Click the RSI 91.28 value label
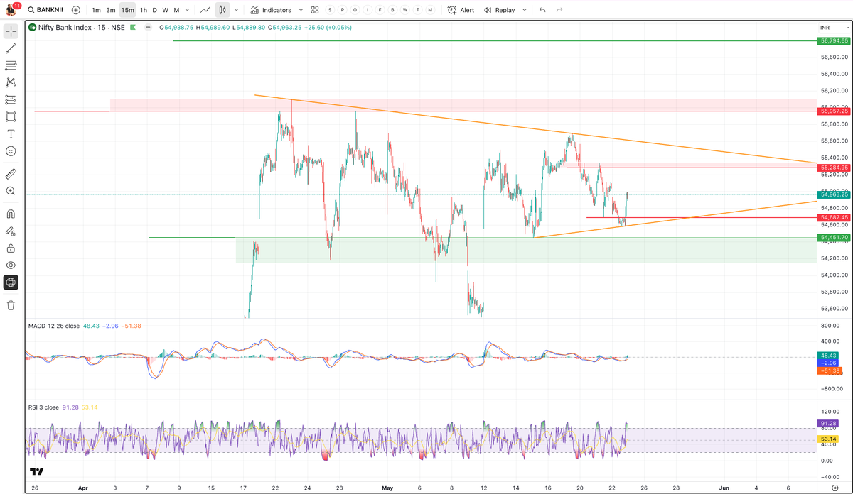 coord(828,423)
